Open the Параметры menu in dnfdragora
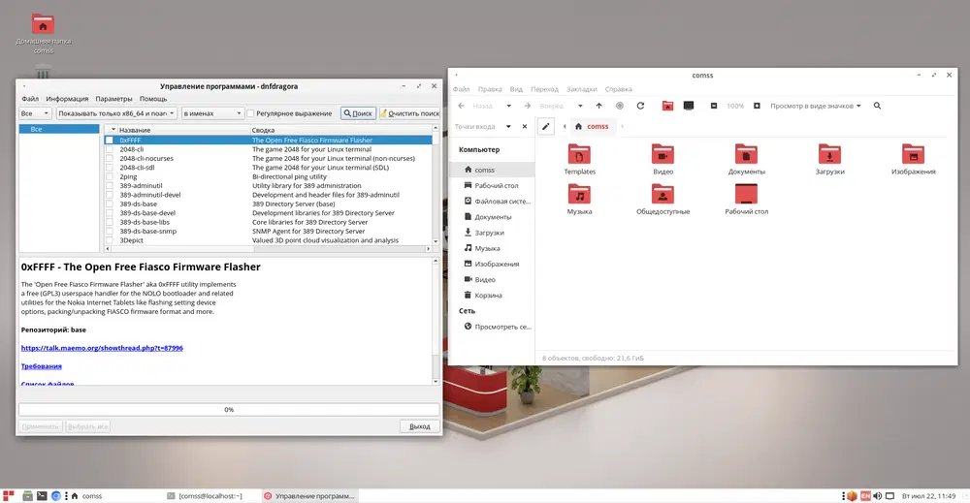 click(x=113, y=99)
